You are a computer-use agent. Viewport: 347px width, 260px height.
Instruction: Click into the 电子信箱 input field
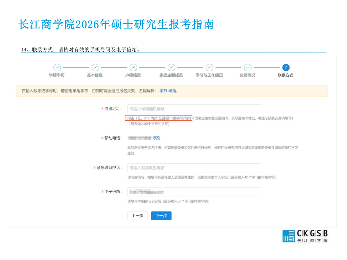point(194,192)
